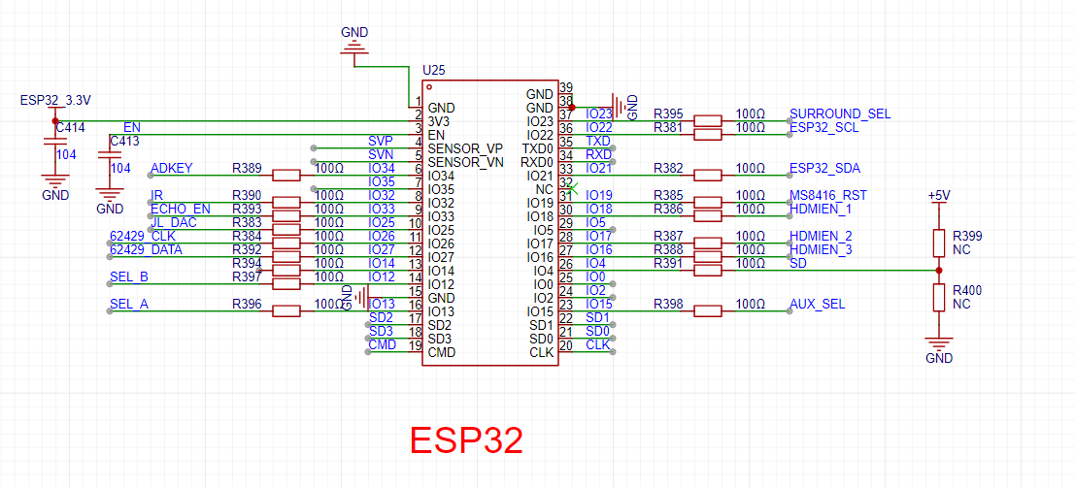Select the resistor symbol on the SEL_A line

click(286, 311)
